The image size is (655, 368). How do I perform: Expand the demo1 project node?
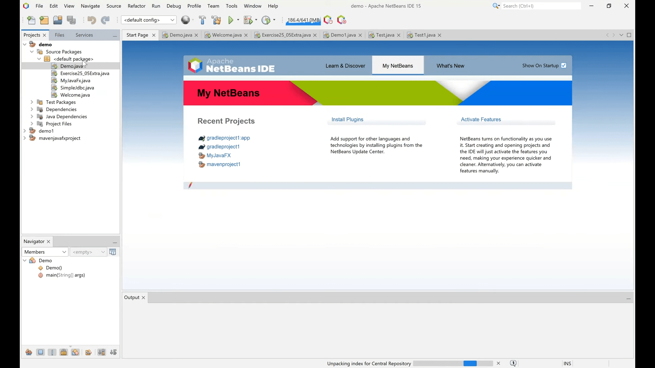[x=25, y=131]
